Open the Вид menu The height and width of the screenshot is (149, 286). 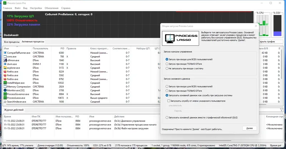[x=25, y=8]
